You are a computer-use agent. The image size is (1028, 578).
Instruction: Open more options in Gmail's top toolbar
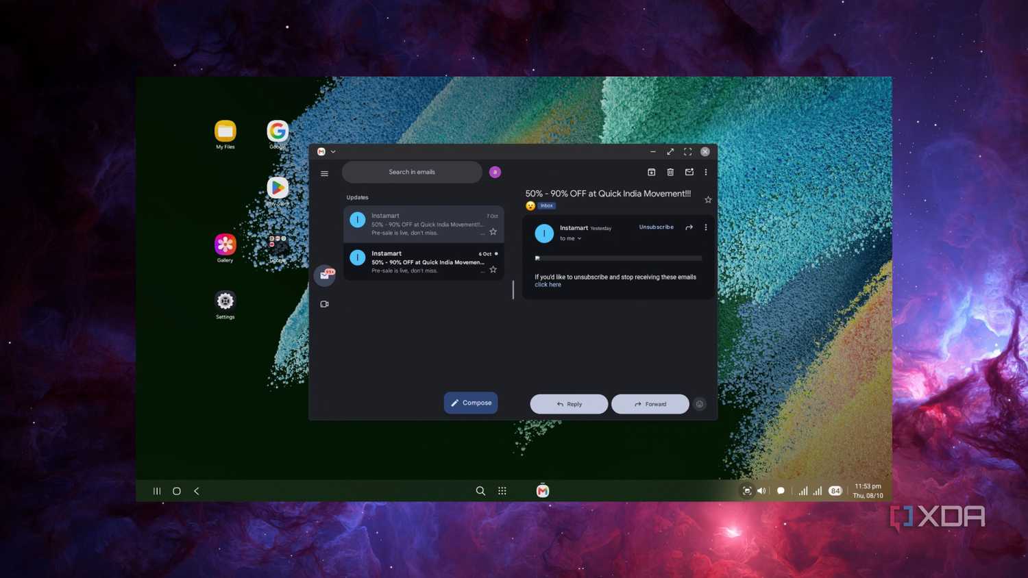(x=706, y=172)
